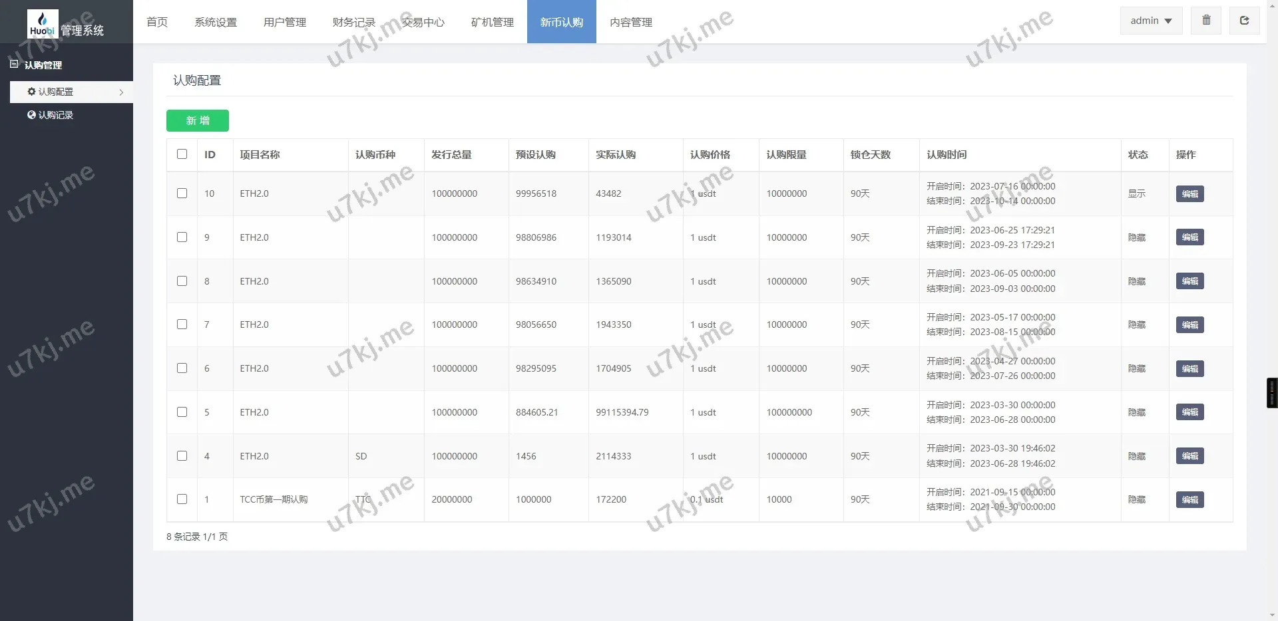Select the 认购配置 gear icon in sidebar
1278x621 pixels.
[31, 92]
